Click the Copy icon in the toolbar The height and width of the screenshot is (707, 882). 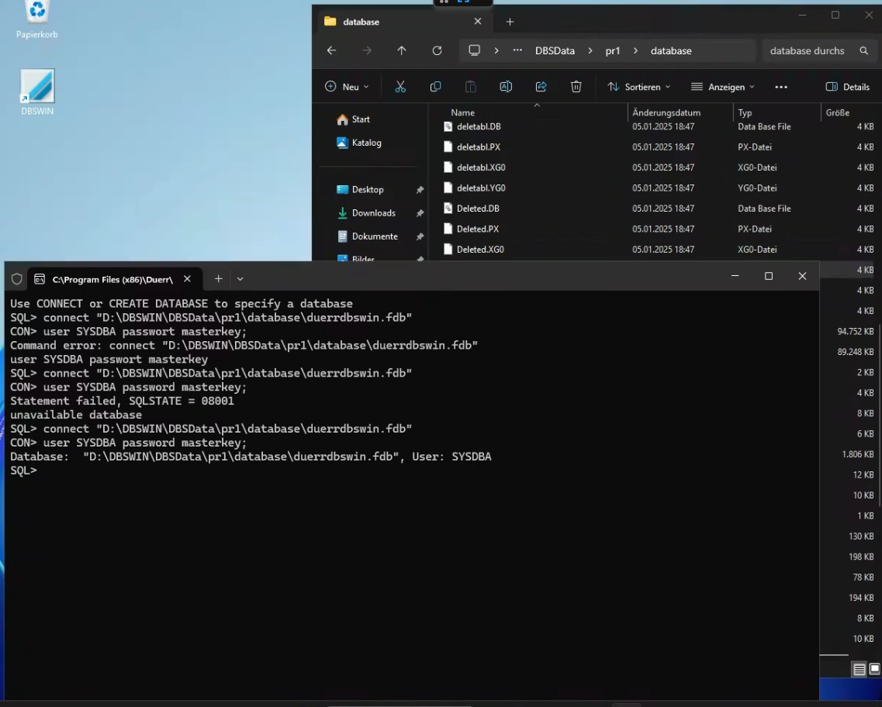(x=436, y=86)
